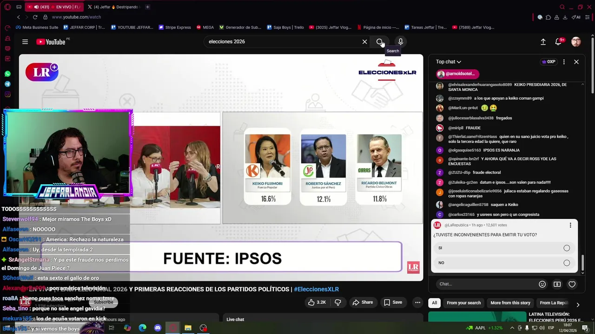595x334 pixels.
Task: Start voice search with the microphone
Action: pyautogui.click(x=401, y=42)
